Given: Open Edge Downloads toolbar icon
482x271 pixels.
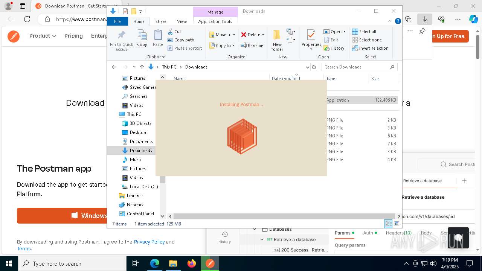Looking at the screenshot, I should pos(424,19).
